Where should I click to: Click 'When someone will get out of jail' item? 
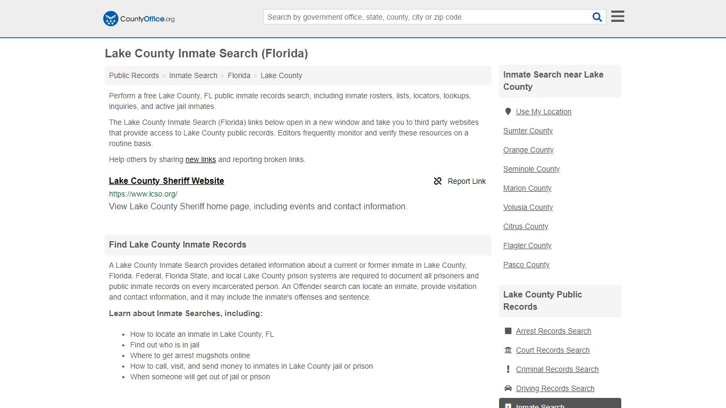pos(200,377)
